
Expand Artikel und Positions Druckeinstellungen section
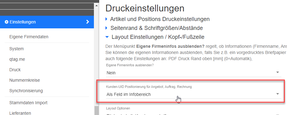click(x=160, y=19)
